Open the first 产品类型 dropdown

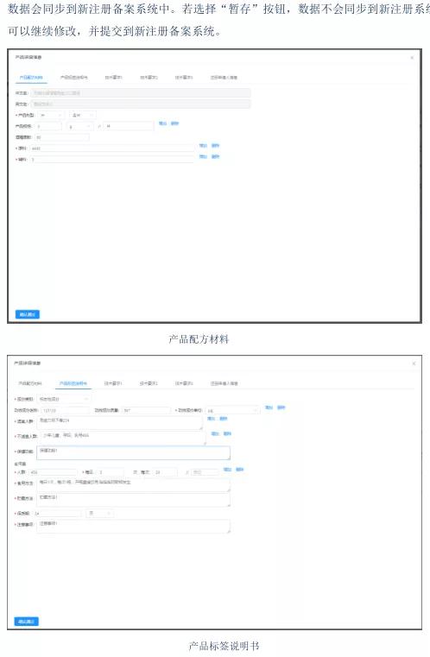pyautogui.click(x=51, y=115)
